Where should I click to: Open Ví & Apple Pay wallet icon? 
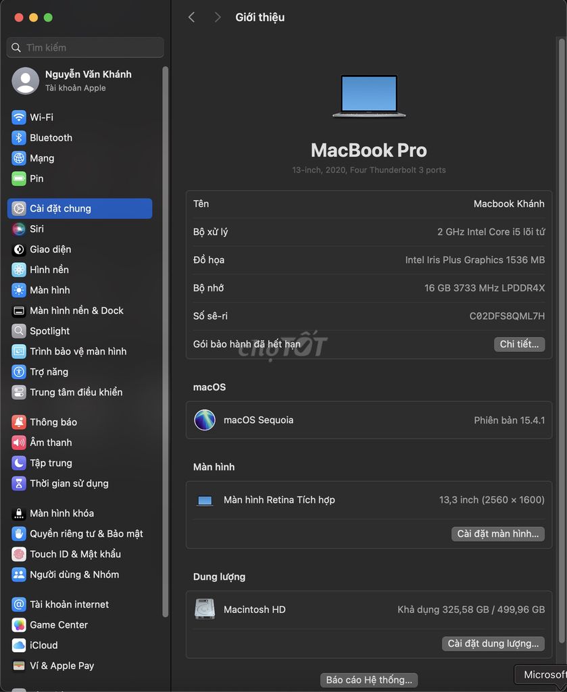(x=18, y=666)
